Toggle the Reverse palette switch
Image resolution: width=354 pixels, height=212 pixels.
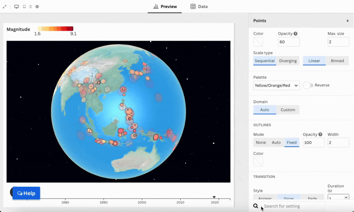pyautogui.click(x=308, y=85)
